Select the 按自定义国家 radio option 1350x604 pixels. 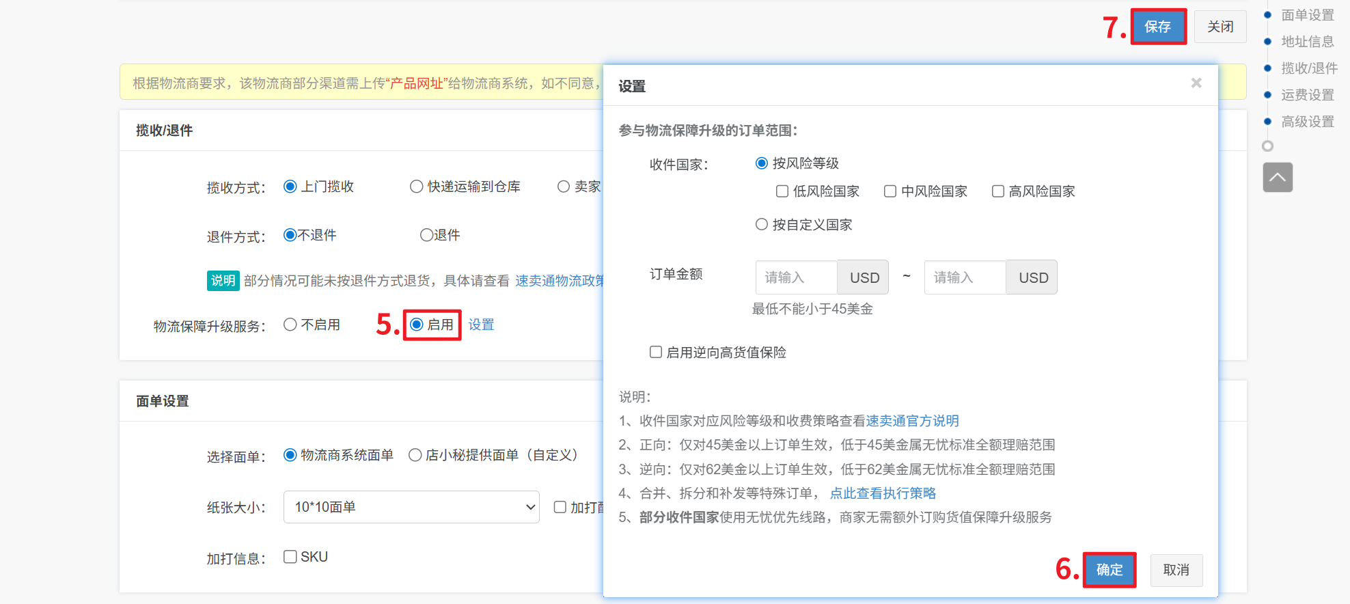(x=762, y=224)
